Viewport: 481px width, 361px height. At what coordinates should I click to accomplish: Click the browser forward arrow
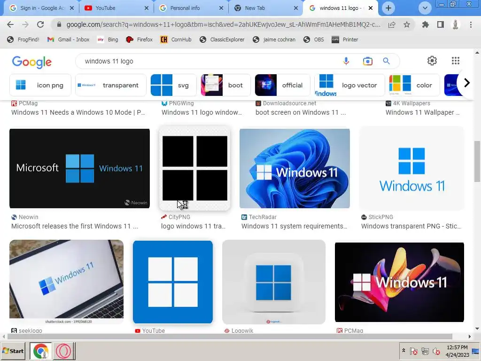25,24
